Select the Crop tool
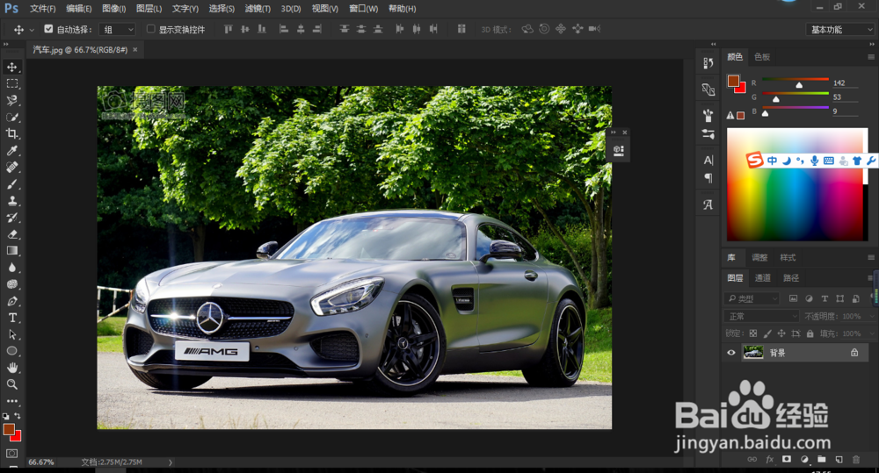The image size is (879, 473). point(11,133)
